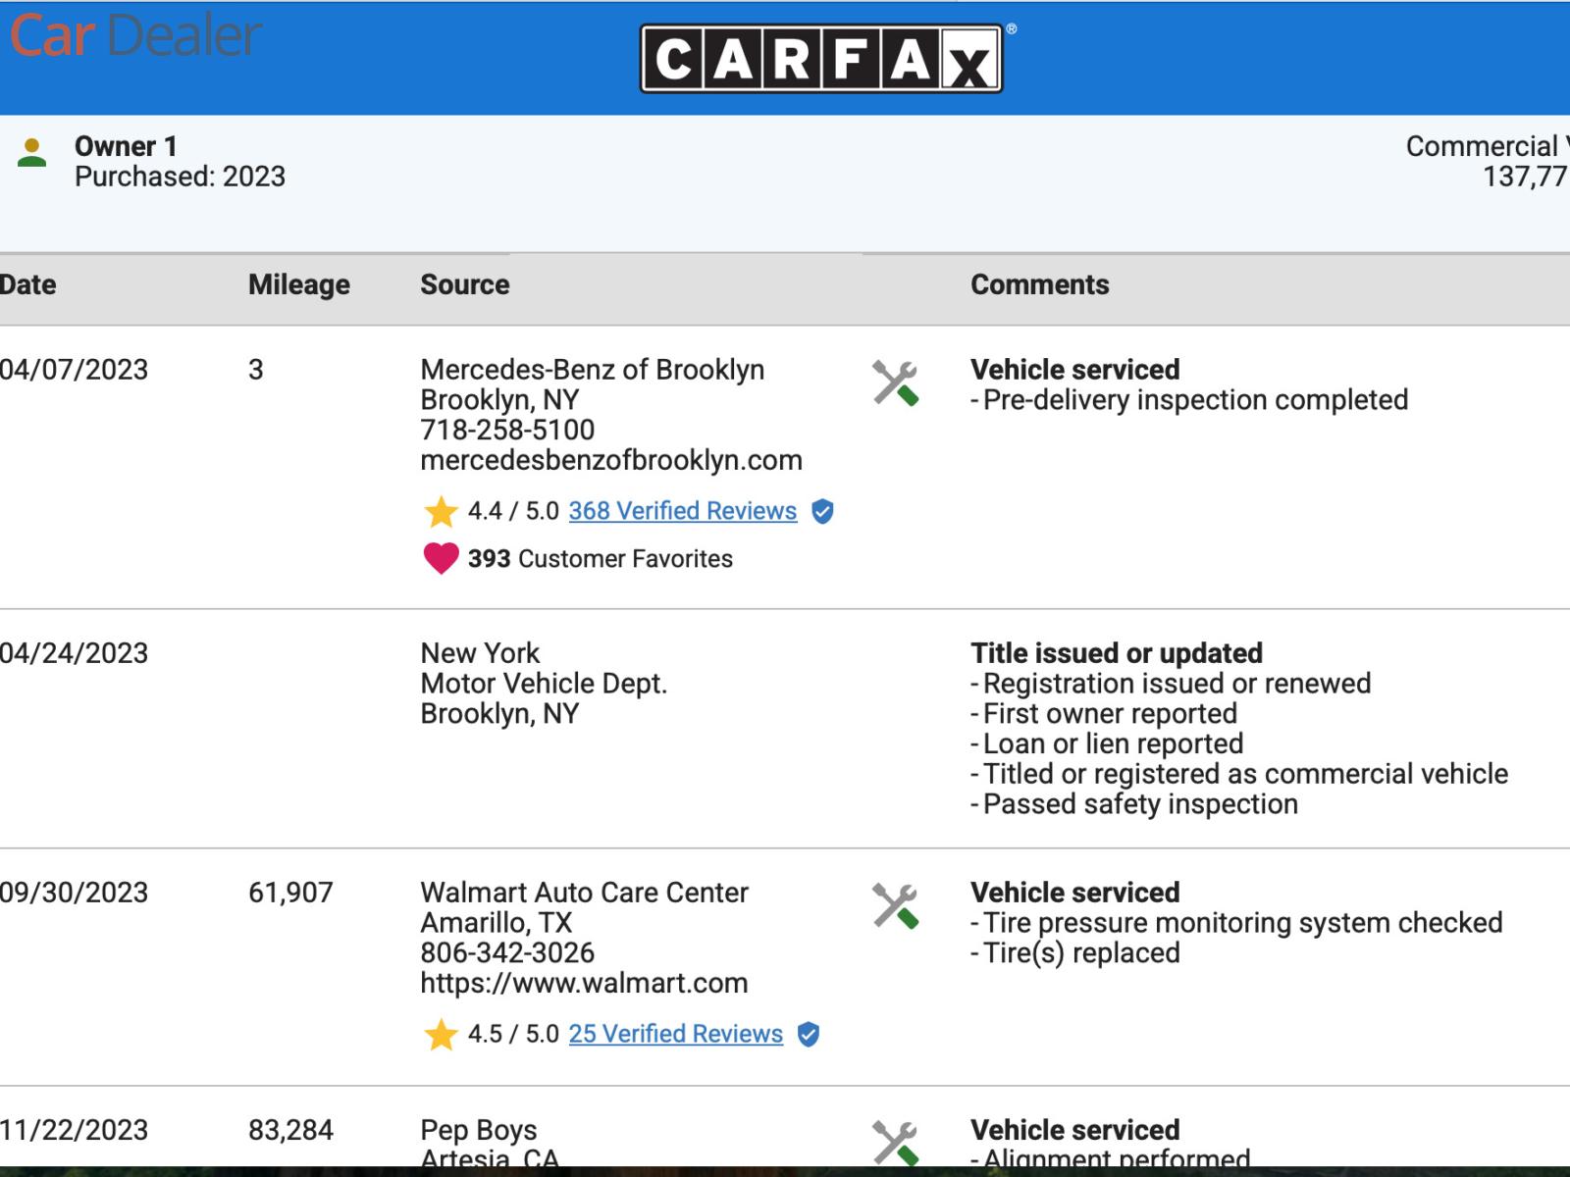Click the mercedesbenzofbrooklyn.com website address
This screenshot has width=1570, height=1177.
610,460
